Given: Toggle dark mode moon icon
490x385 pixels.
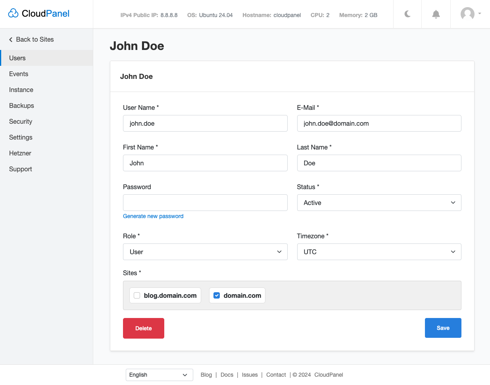Looking at the screenshot, I should [x=407, y=14].
